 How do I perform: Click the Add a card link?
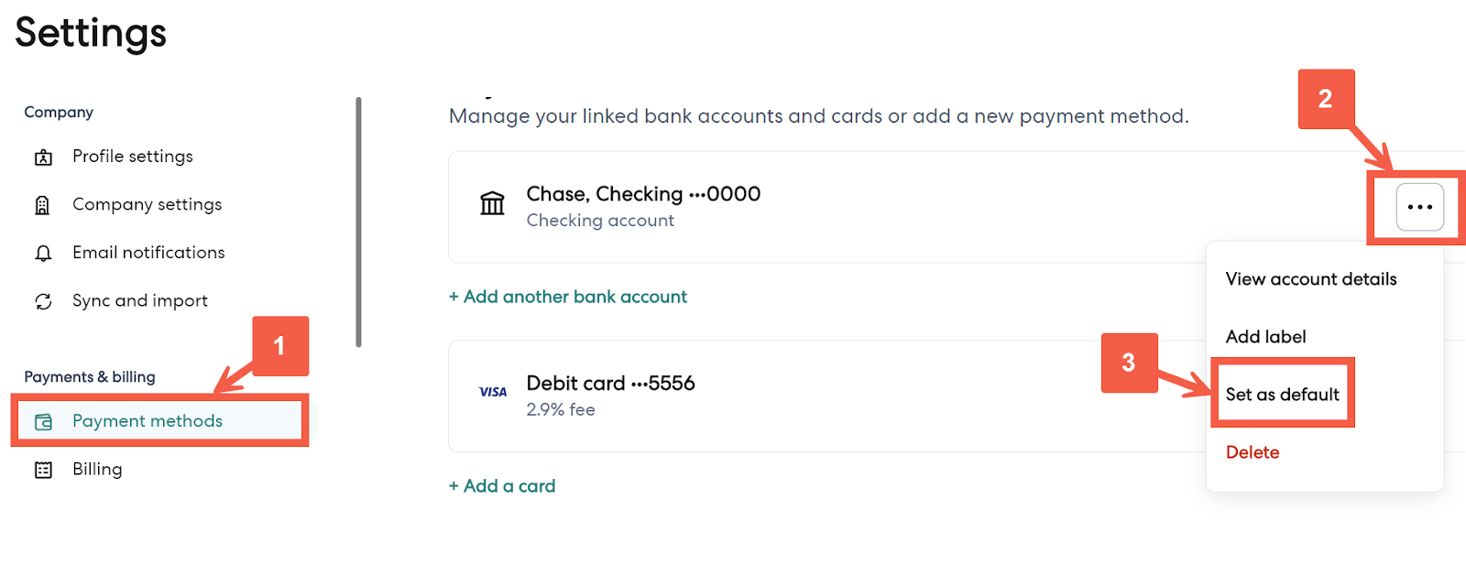coord(502,486)
